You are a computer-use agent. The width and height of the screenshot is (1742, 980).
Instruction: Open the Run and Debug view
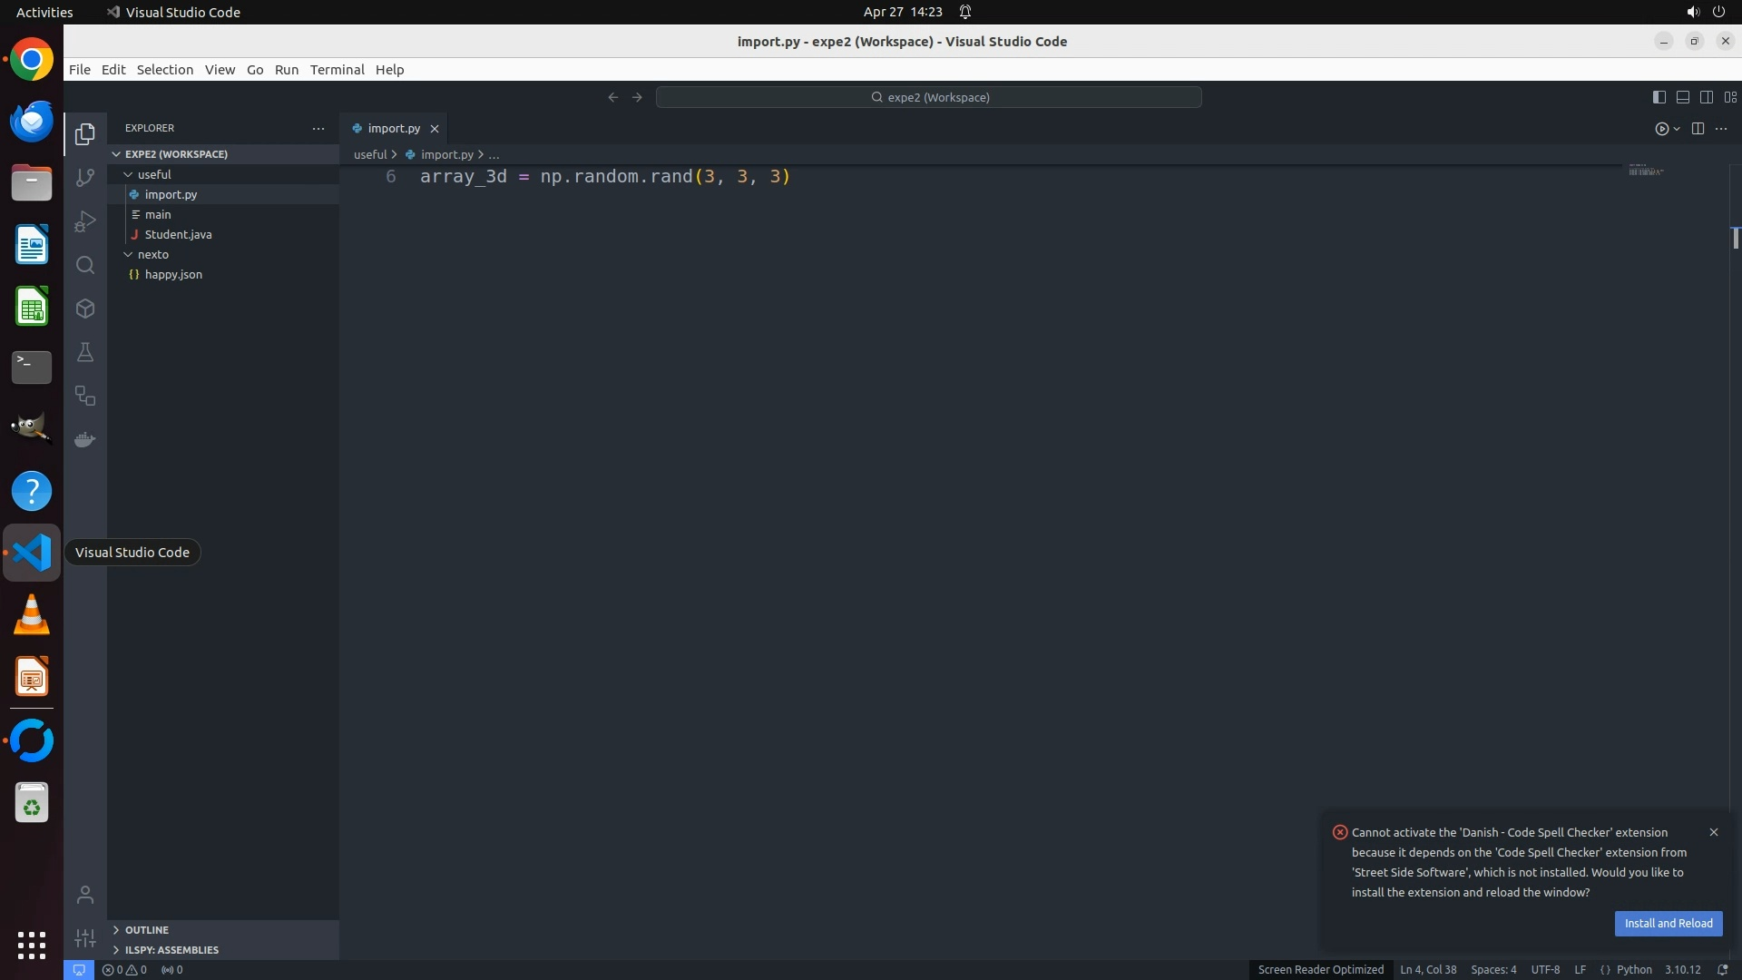pos(85,221)
